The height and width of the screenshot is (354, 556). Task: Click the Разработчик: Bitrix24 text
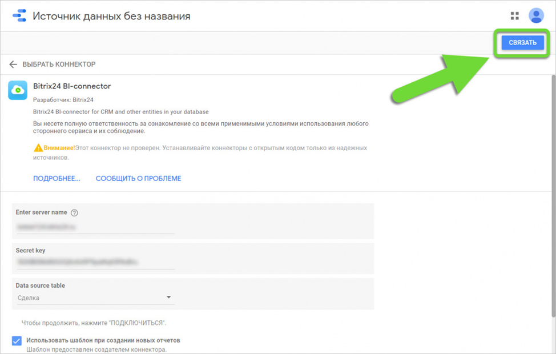click(63, 100)
